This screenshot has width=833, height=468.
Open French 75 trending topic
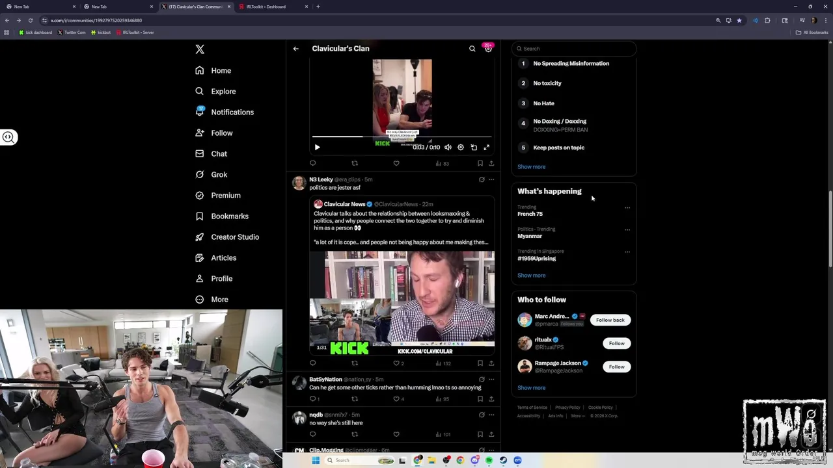(x=530, y=214)
